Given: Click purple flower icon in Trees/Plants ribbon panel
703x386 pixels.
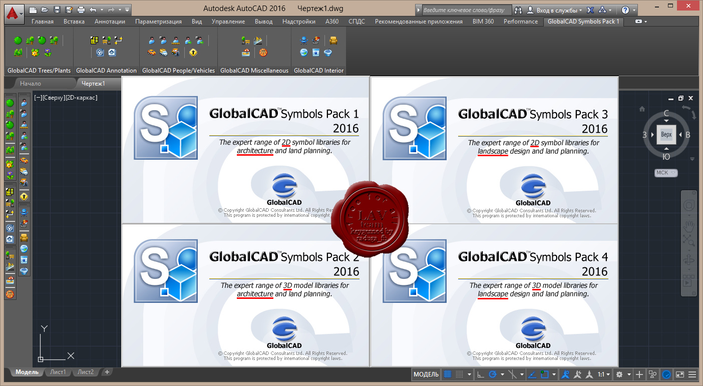Looking at the screenshot, I should point(48,53).
